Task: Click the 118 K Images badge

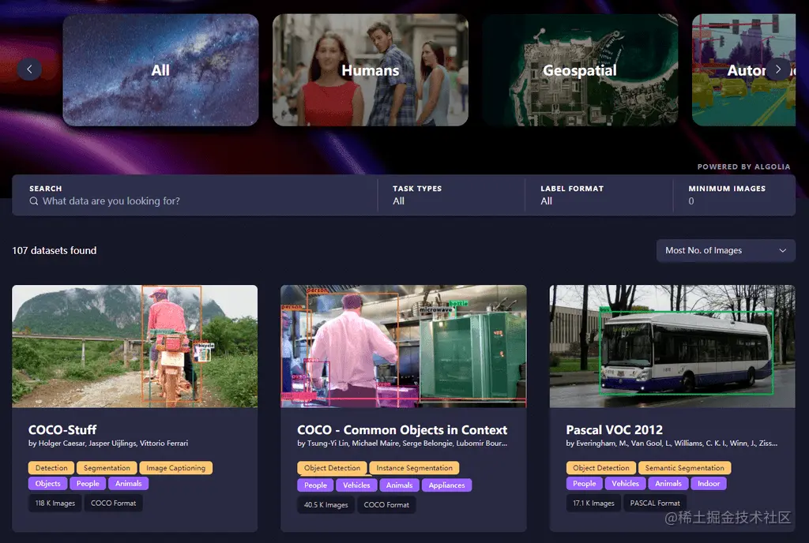Action: (55, 503)
